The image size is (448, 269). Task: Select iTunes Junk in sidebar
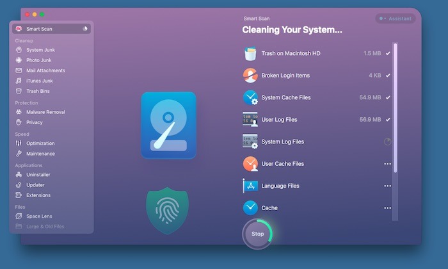pos(40,81)
